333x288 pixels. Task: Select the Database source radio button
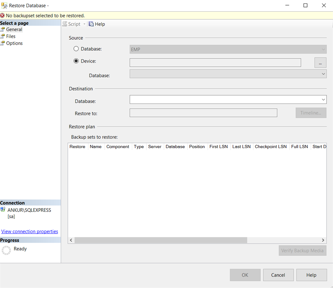[76, 49]
